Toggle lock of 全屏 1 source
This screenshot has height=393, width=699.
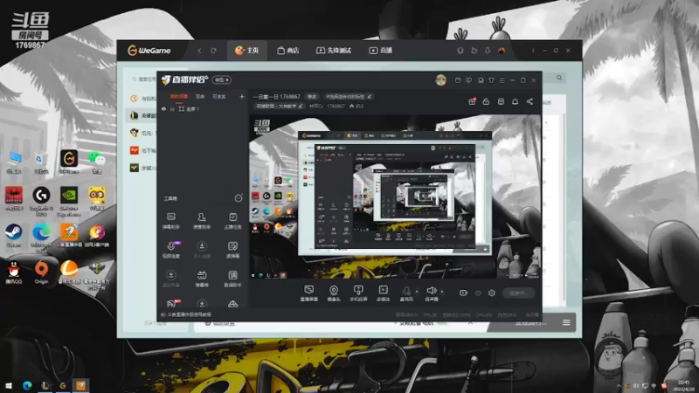pyautogui.click(x=172, y=108)
